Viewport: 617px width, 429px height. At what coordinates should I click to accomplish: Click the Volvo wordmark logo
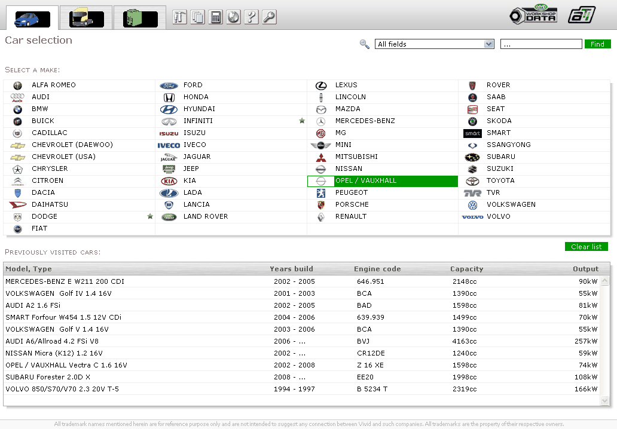click(x=472, y=217)
